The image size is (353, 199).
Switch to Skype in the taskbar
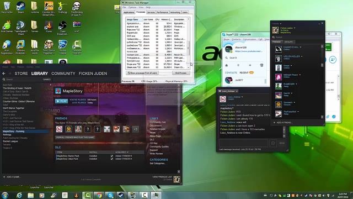pos(110,195)
